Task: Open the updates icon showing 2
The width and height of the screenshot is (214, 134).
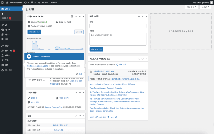Action: pyautogui.click(x=27, y=3)
